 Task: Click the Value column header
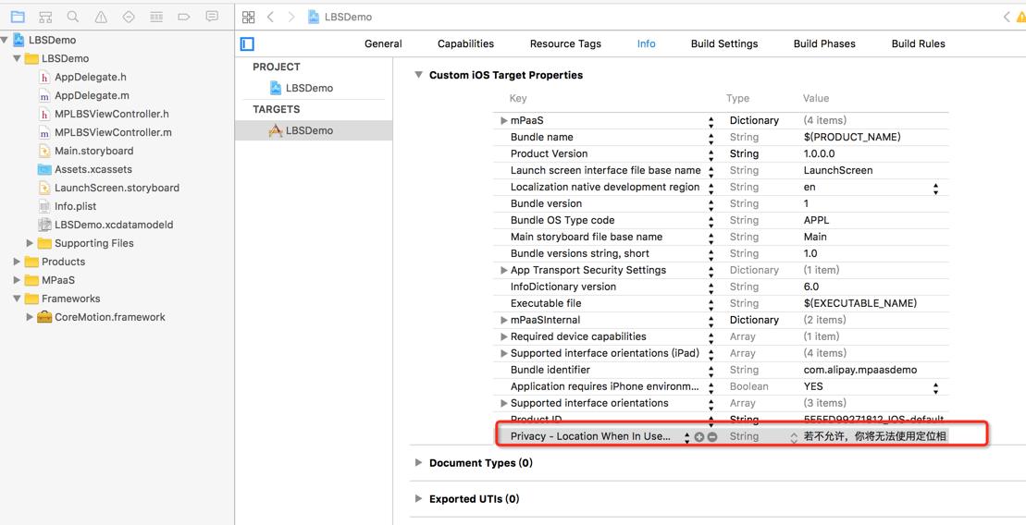point(816,98)
